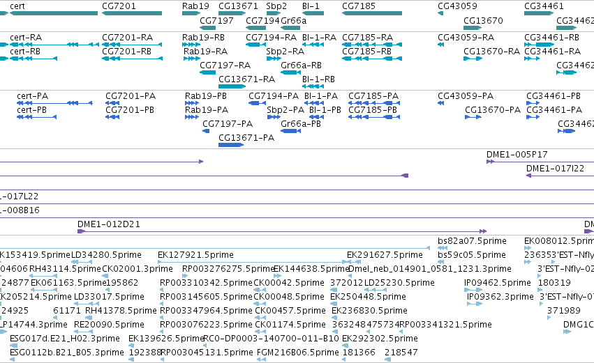Select EST bs82a07.5prime label
Viewport: 594px width, 363px height.
(x=472, y=241)
